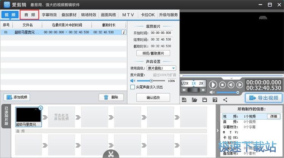The width and height of the screenshot is (284, 158).
Task: Step to next frame
Action: 239,85
